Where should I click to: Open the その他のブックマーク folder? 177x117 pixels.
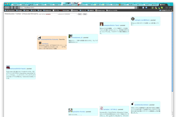tap(166, 10)
